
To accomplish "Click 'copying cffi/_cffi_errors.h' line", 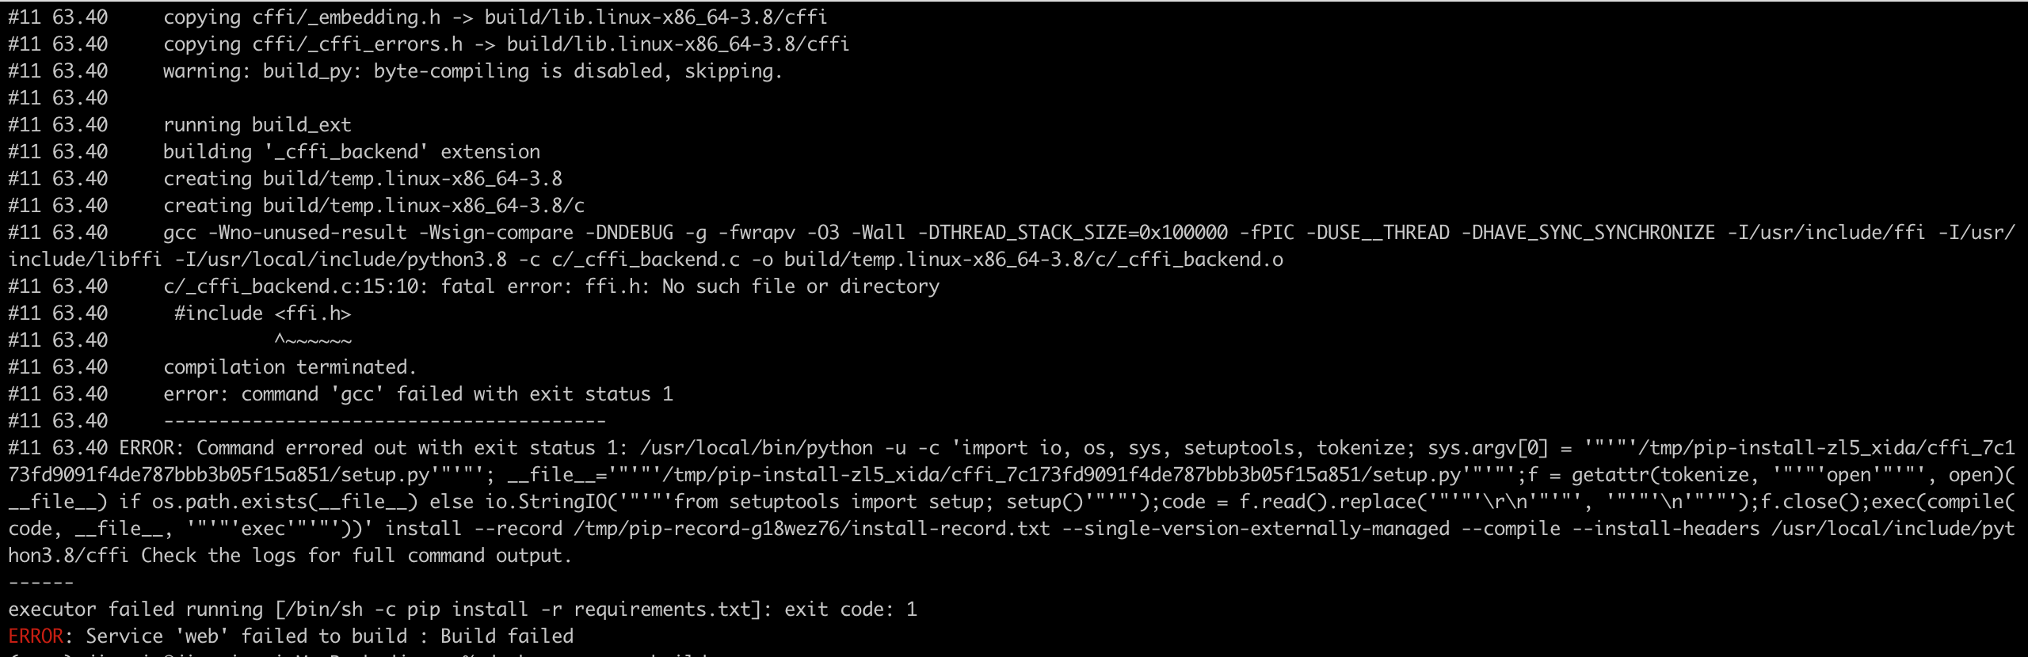I will (x=506, y=44).
